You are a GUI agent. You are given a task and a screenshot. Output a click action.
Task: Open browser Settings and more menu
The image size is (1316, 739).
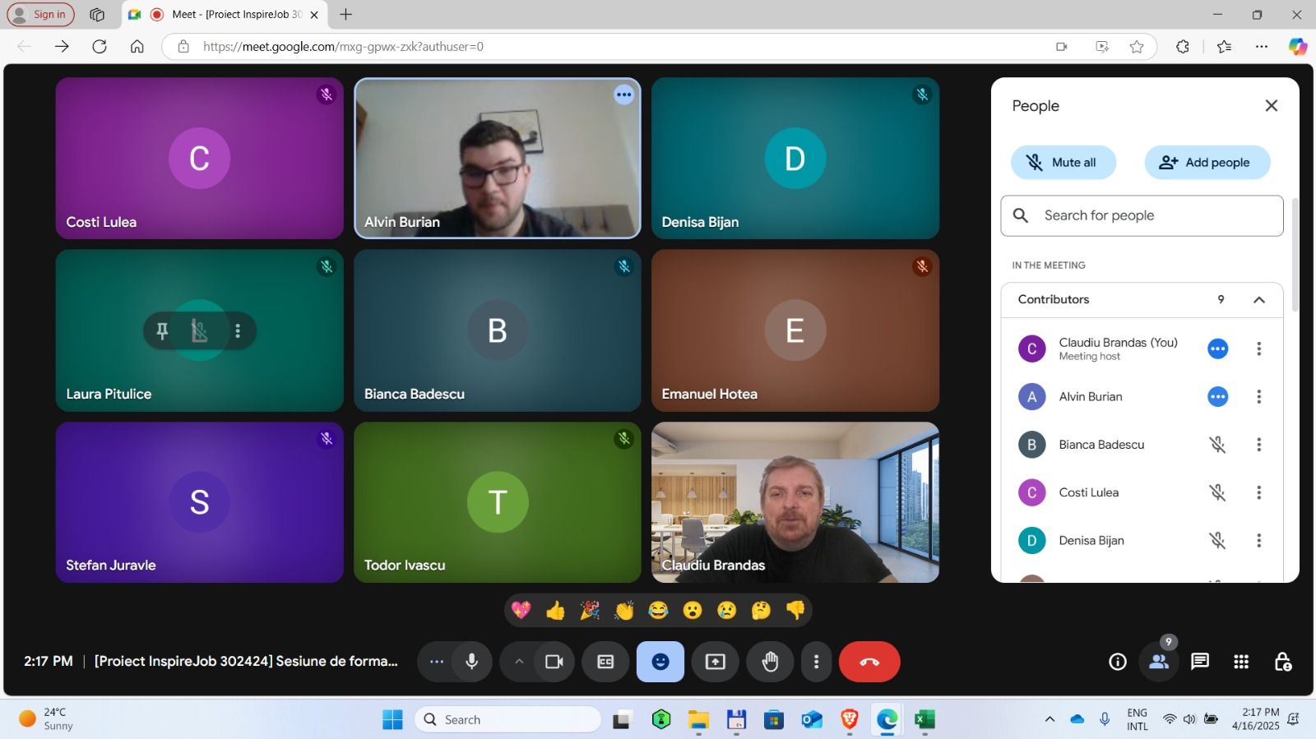[x=1261, y=47]
